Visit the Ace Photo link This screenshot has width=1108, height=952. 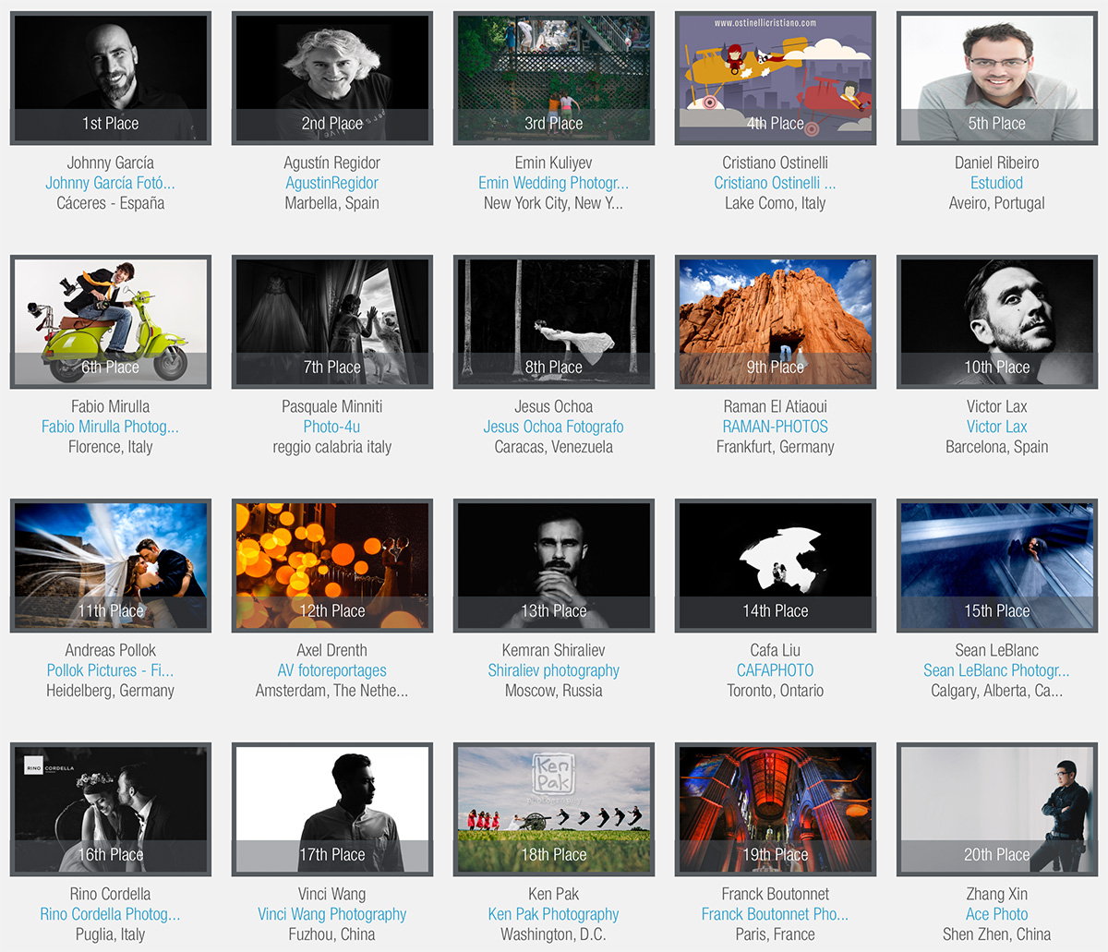click(997, 914)
